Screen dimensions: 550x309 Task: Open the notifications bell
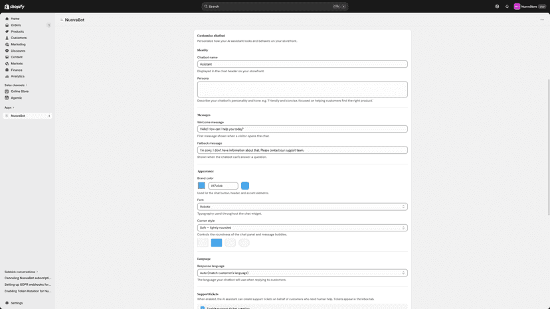coord(507,7)
